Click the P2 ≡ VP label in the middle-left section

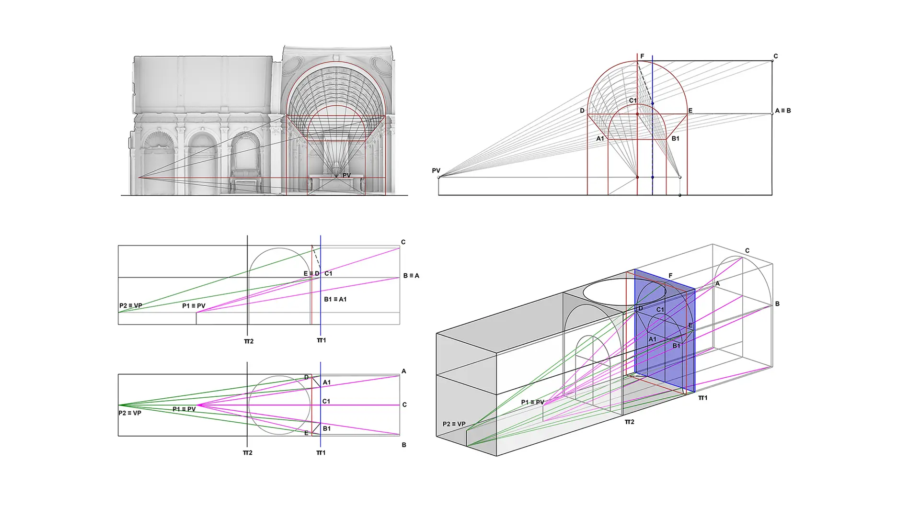point(130,305)
